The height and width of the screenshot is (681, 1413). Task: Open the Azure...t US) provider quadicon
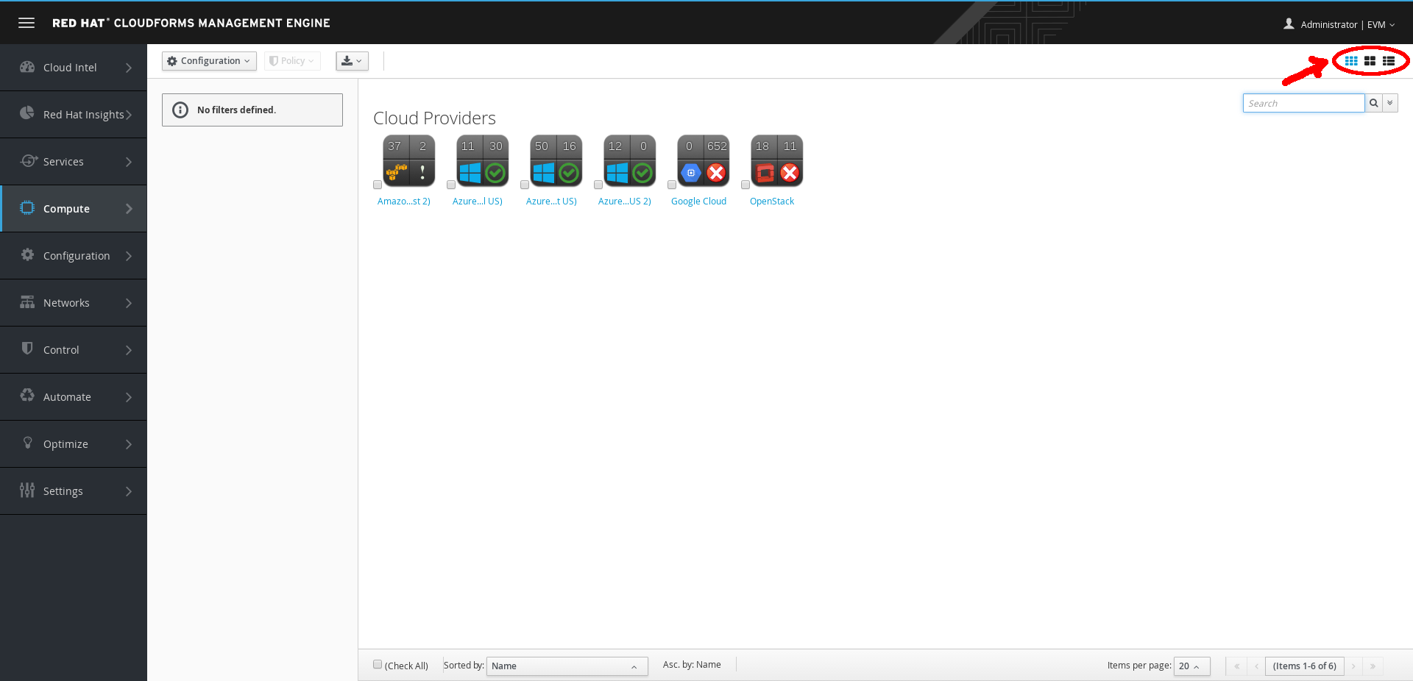(x=556, y=160)
